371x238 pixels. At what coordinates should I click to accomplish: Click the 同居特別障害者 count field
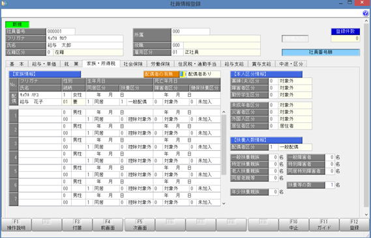(330, 171)
